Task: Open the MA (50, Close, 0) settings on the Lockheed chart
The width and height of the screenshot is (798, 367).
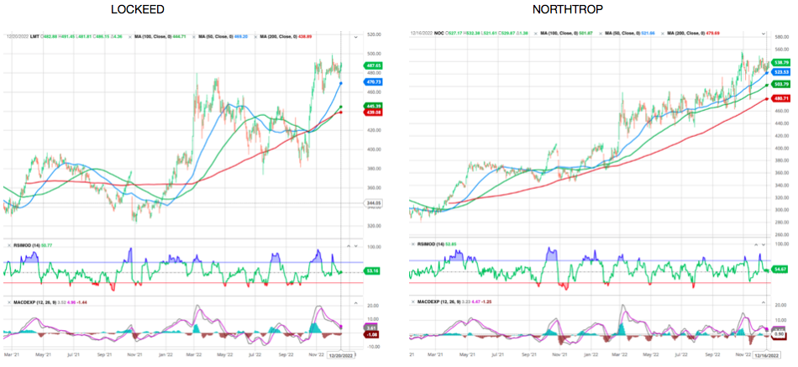Action: [218, 37]
